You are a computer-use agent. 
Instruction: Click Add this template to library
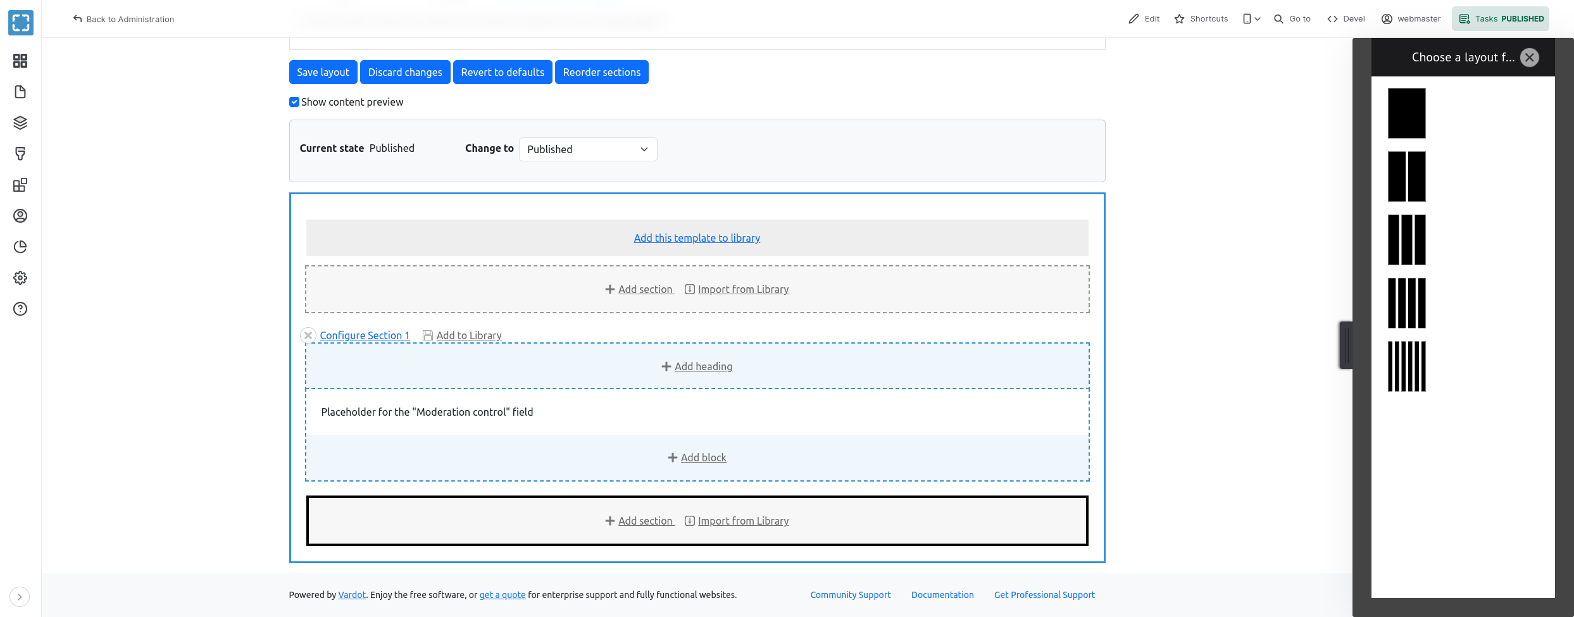point(697,238)
